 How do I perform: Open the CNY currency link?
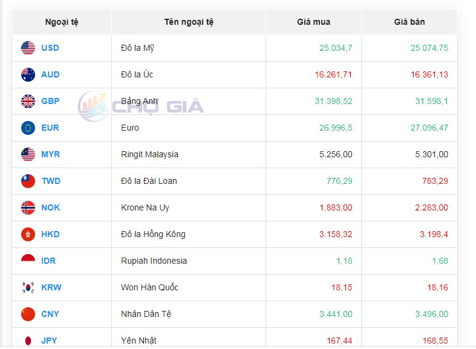coord(50,314)
